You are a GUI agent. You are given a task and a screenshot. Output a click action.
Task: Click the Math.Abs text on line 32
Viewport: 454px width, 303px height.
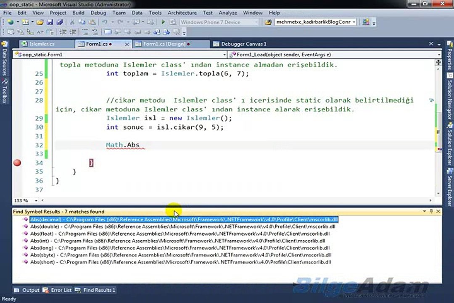tap(123, 145)
